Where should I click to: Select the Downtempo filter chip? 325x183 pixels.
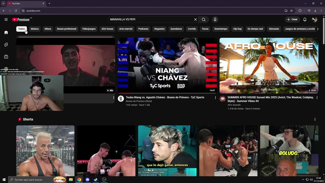(x=221, y=29)
